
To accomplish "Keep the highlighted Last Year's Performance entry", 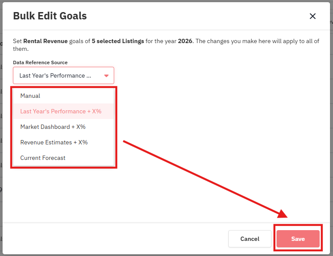I will coord(63,111).
